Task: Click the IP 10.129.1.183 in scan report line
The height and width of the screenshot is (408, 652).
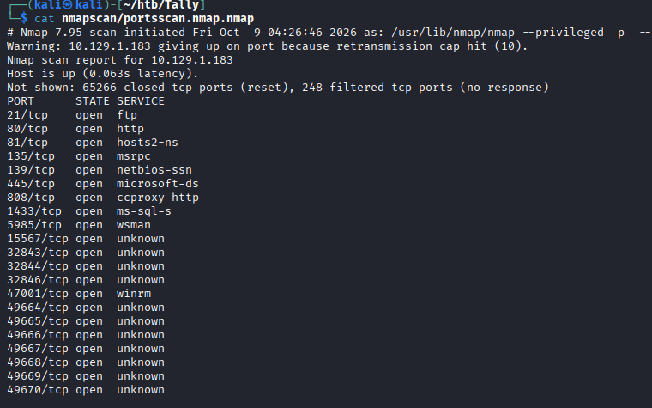Action: (191, 60)
